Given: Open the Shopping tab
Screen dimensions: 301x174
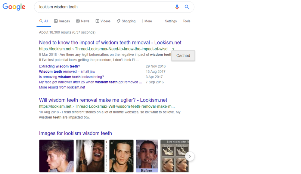Looking at the screenshot, I should tap(126, 21).
